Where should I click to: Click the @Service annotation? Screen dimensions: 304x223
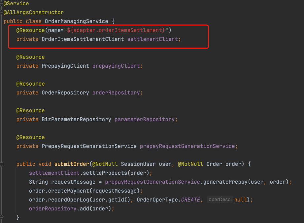tap(16, 4)
